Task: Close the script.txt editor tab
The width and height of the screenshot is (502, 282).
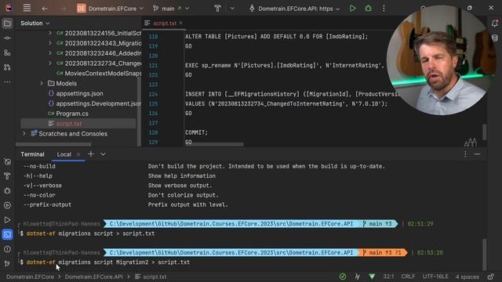Action: [181, 23]
